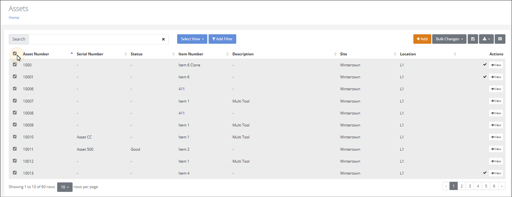The height and width of the screenshot is (197, 512).
Task: Go to page 2 of results
Action: 462,186
